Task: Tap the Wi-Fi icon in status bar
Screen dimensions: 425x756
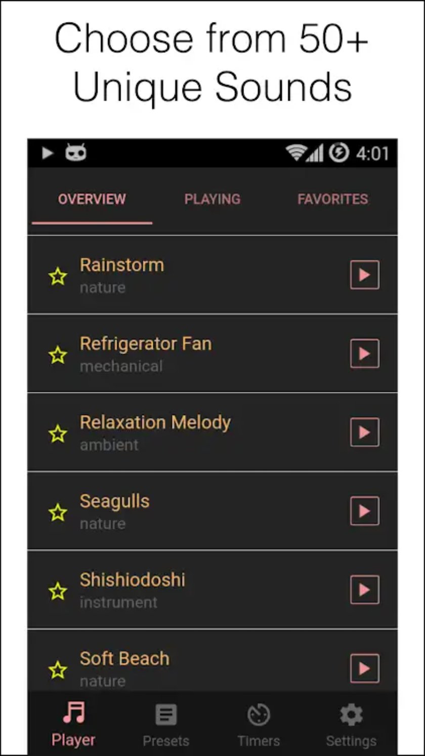Action: coord(295,152)
